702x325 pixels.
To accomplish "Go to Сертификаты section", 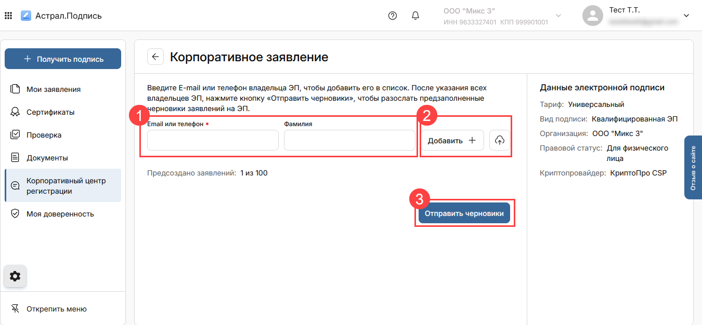I will point(50,112).
